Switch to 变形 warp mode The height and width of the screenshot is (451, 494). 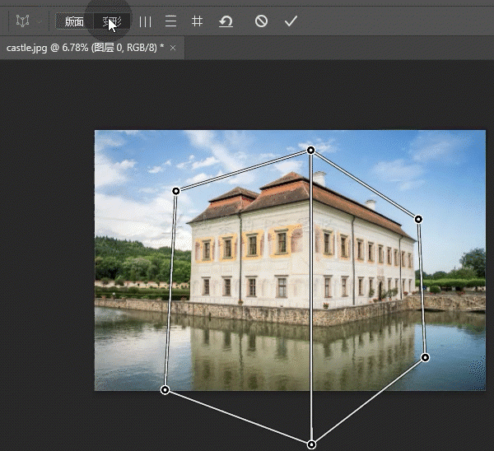tap(112, 21)
